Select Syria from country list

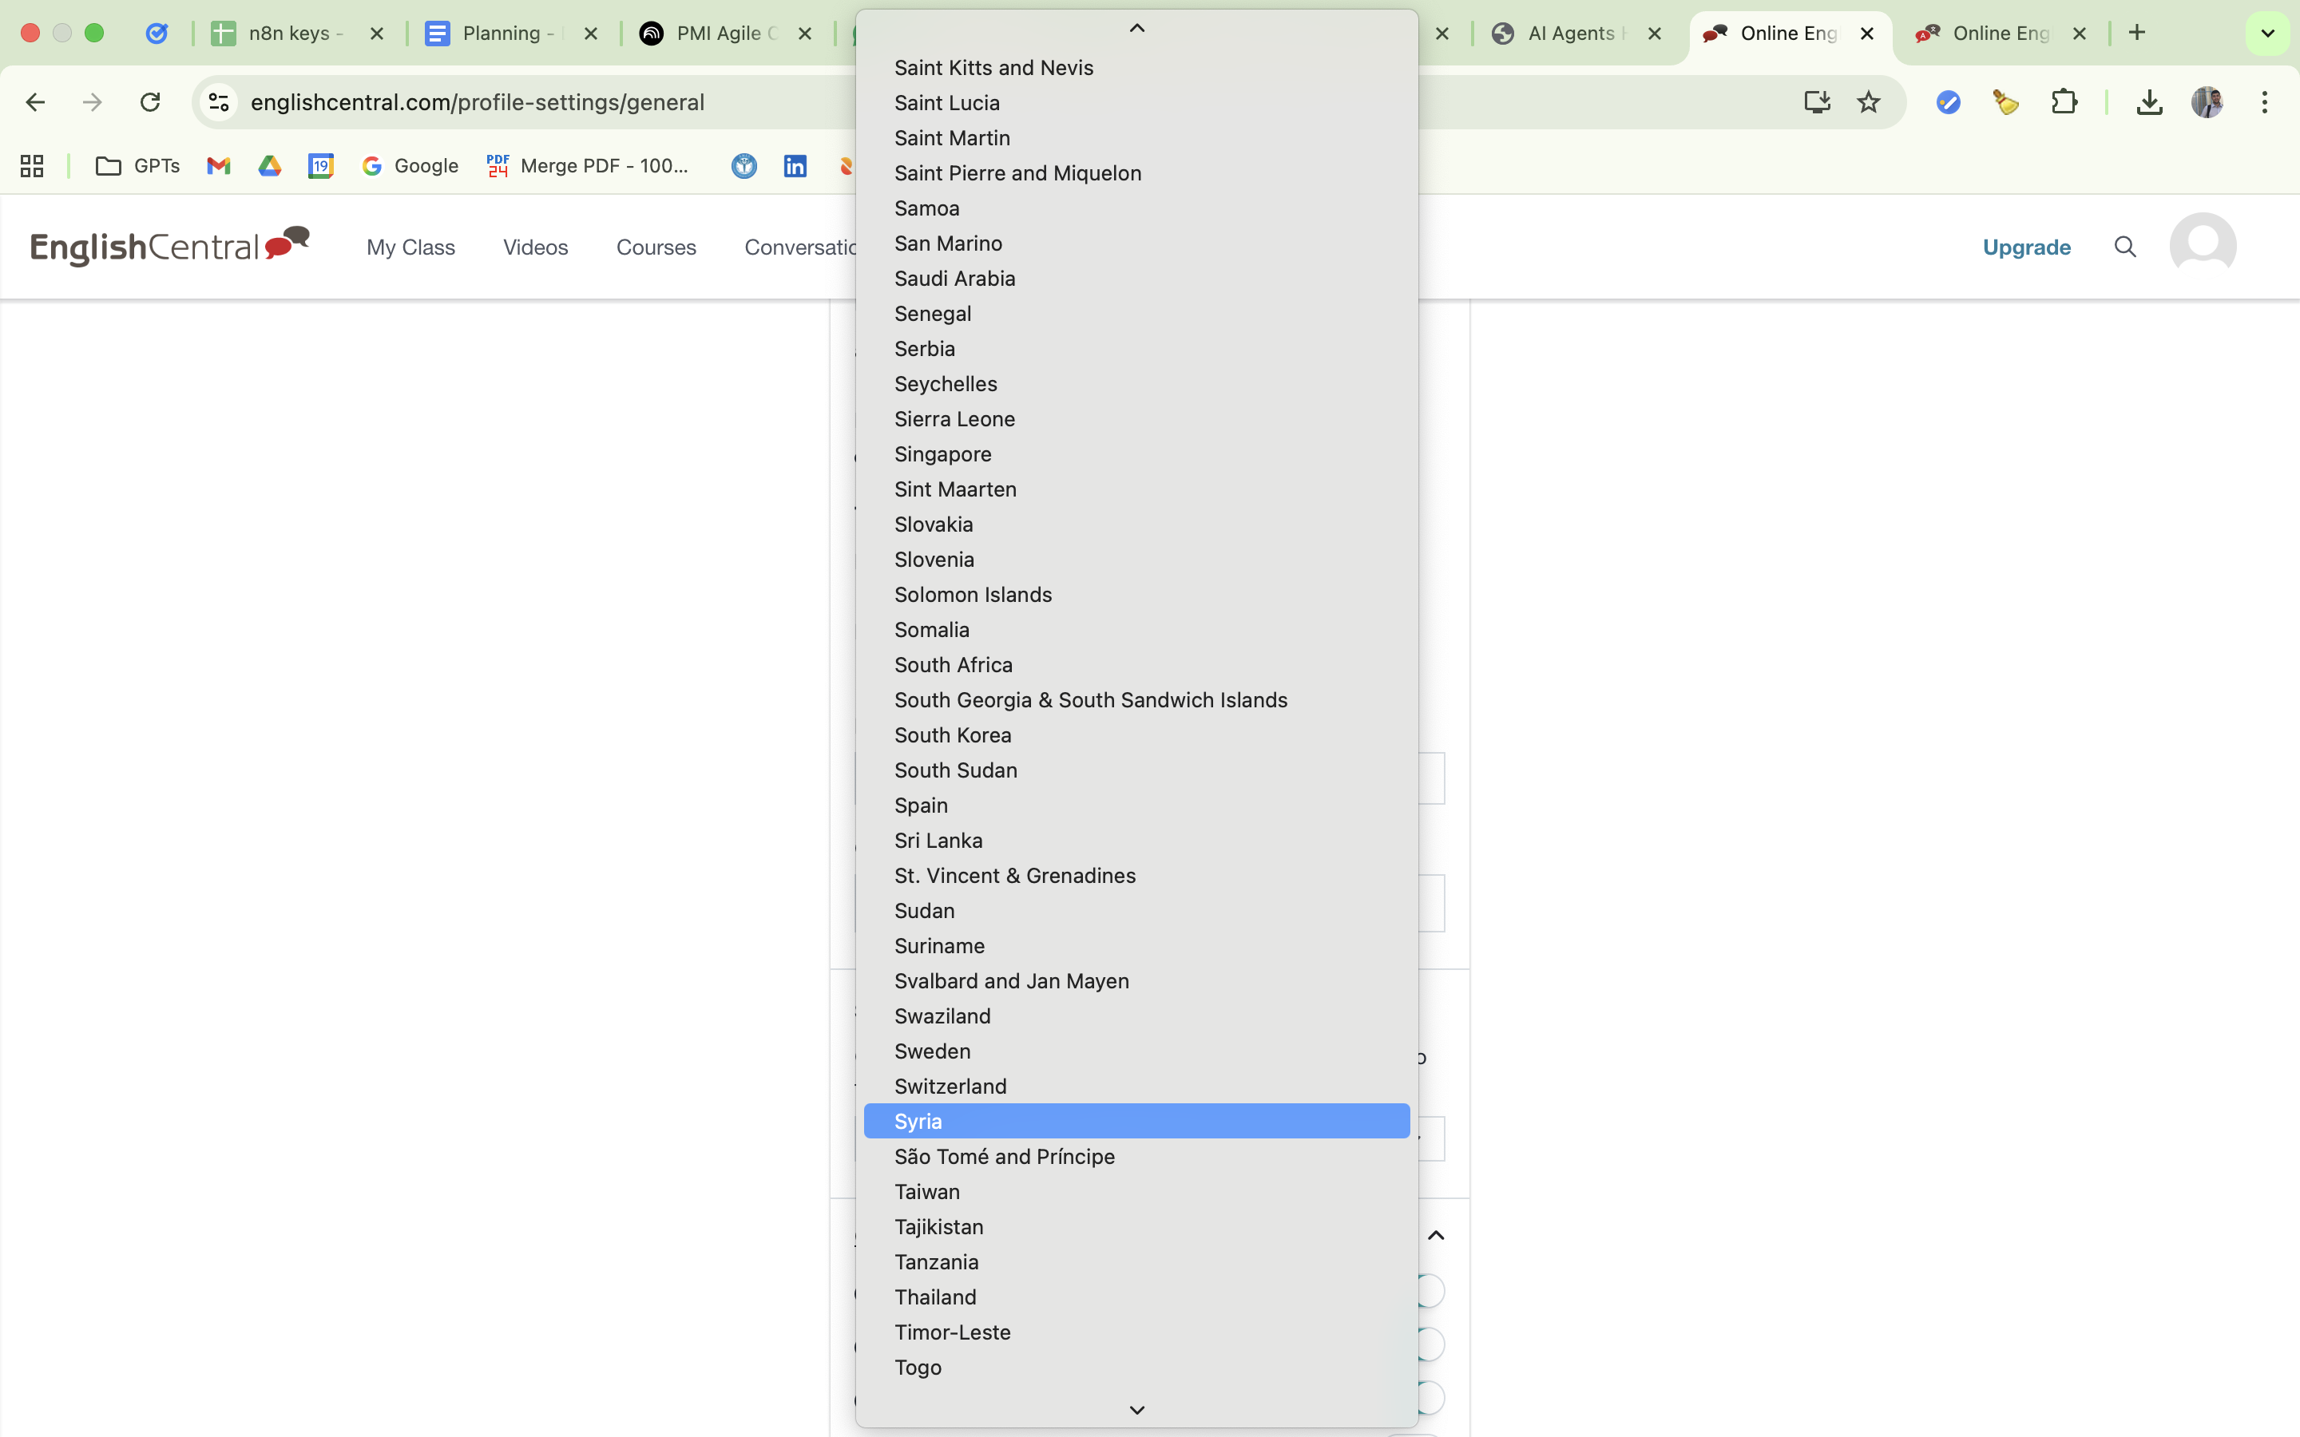[x=918, y=1122]
